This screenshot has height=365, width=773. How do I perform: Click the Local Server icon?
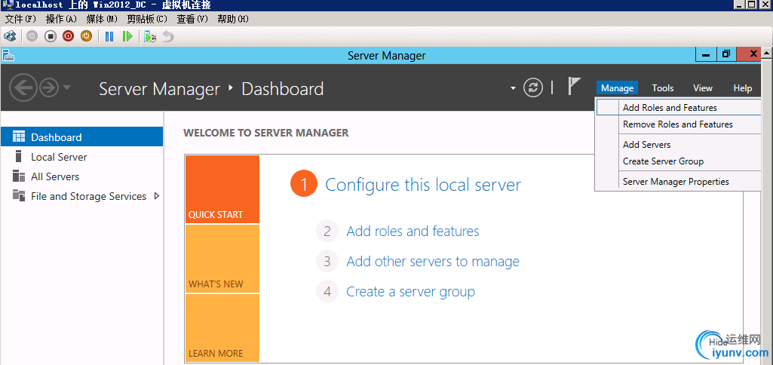point(19,156)
